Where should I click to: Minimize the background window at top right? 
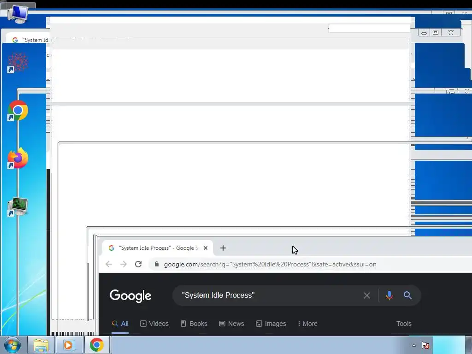point(424,33)
